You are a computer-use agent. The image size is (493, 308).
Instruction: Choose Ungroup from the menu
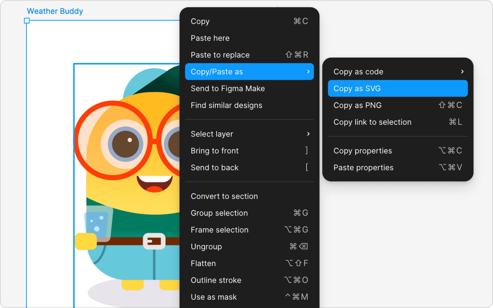click(249, 247)
